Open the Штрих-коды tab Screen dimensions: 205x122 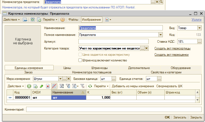(99, 68)
